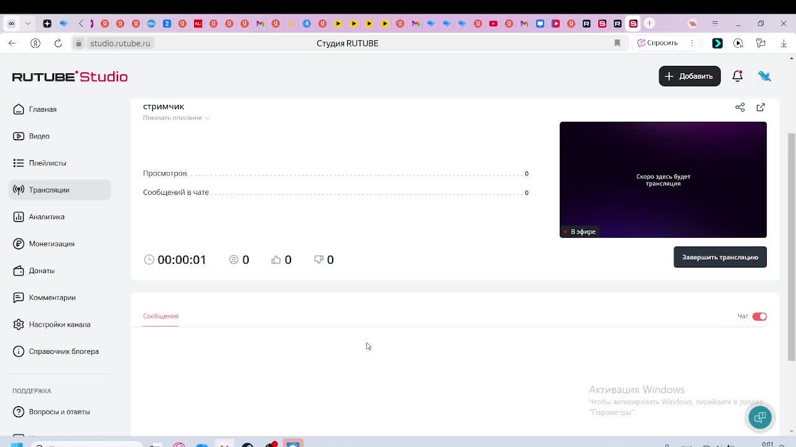Image resolution: width=796 pixels, height=447 pixels.
Task: Expand the tab list dropdown arrow
Action: coord(27,24)
